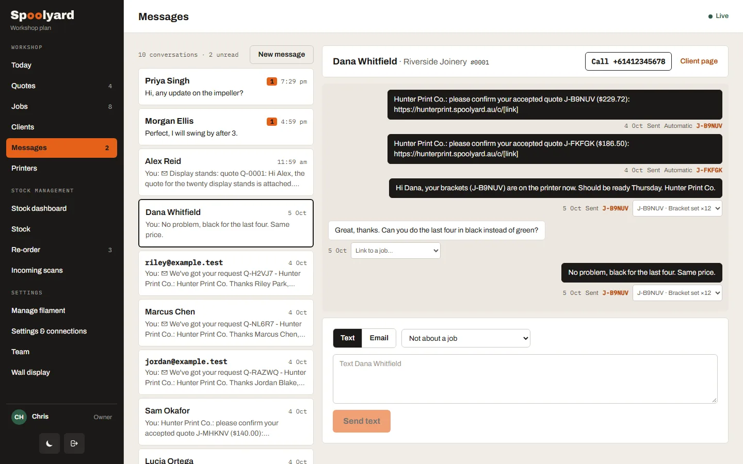743x464 pixels.
Task: Open Lucia Ortega conversation
Action: coord(226,457)
